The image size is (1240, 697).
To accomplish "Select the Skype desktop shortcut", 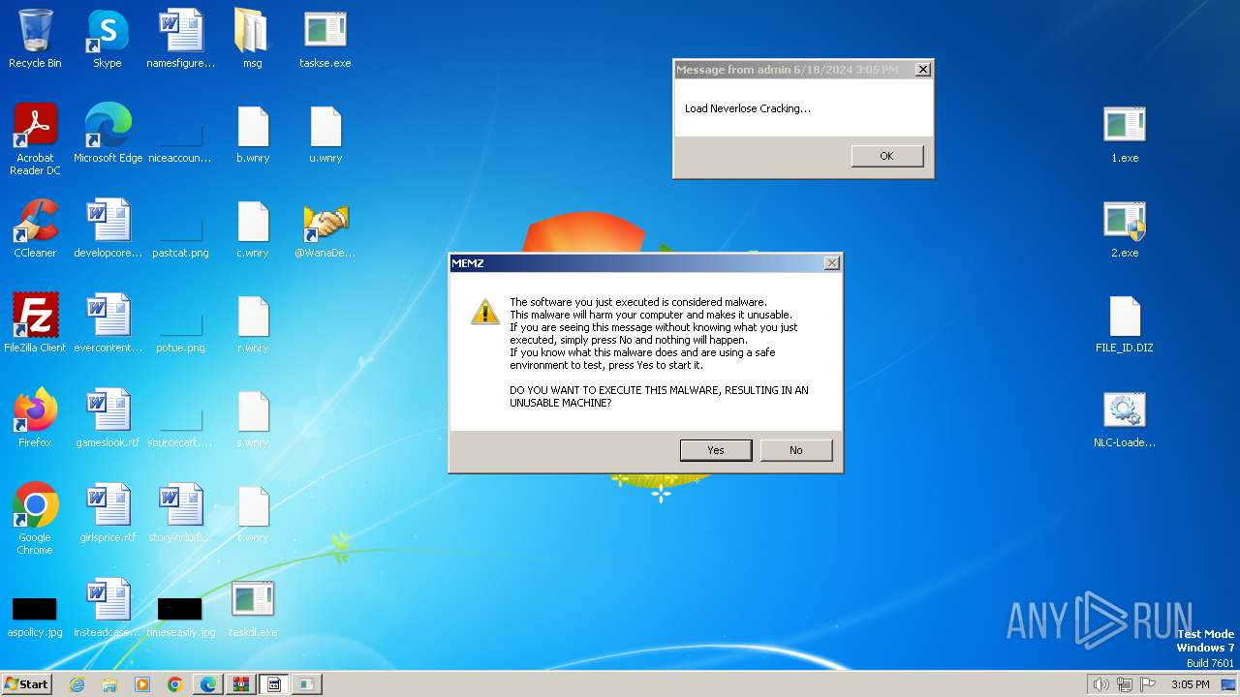I will tap(108, 40).
